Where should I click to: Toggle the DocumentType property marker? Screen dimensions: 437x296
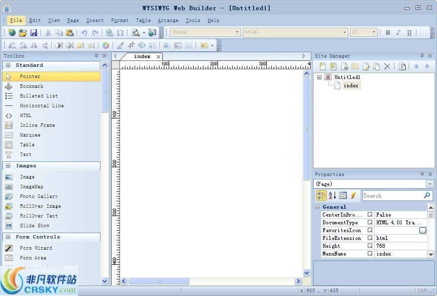click(370, 222)
